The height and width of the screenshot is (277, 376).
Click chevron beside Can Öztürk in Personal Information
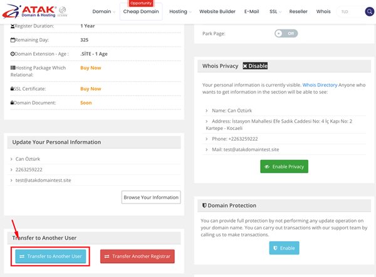(x=11, y=159)
